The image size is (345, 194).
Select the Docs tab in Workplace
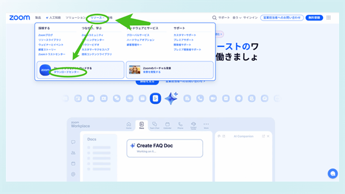click(x=141, y=126)
